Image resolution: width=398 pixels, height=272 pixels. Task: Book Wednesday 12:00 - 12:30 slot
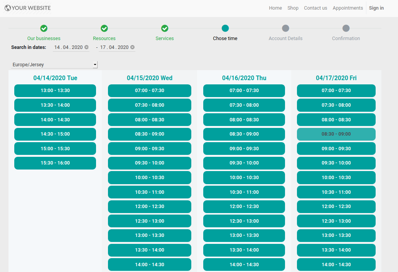pos(150,207)
